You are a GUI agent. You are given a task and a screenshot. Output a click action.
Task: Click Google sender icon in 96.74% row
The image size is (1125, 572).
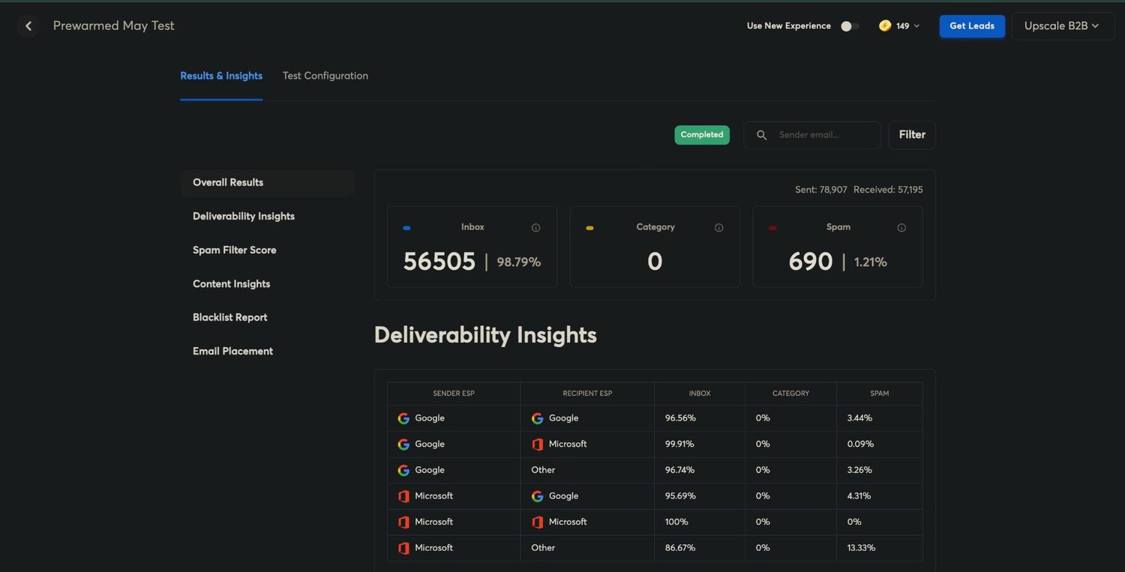click(403, 471)
